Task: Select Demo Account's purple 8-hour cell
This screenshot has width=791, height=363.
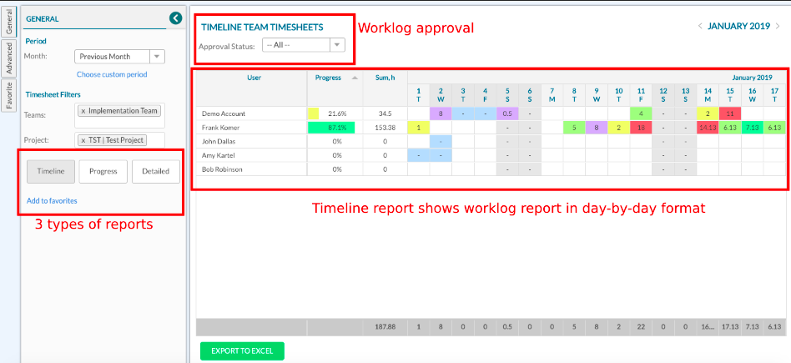Action: [x=441, y=113]
